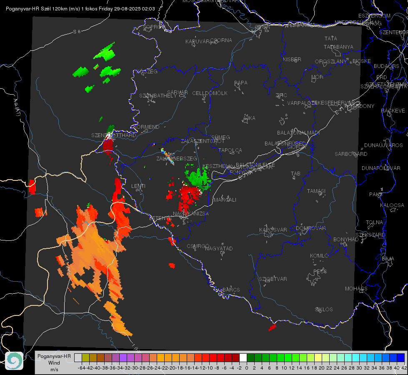Select the MOR town label

point(318,77)
